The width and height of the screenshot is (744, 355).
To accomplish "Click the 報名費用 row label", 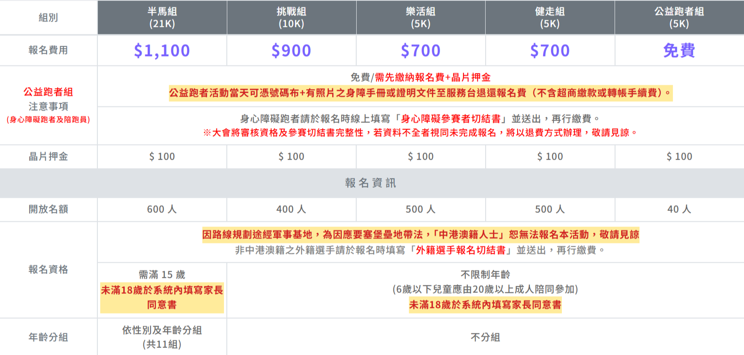I will coord(48,50).
